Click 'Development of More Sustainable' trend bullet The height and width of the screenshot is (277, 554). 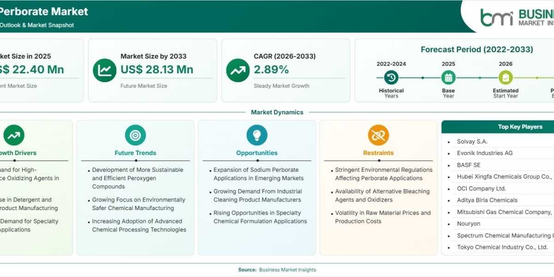(x=138, y=178)
